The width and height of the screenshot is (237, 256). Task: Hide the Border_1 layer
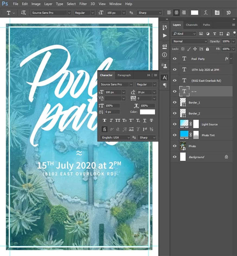point(175,102)
